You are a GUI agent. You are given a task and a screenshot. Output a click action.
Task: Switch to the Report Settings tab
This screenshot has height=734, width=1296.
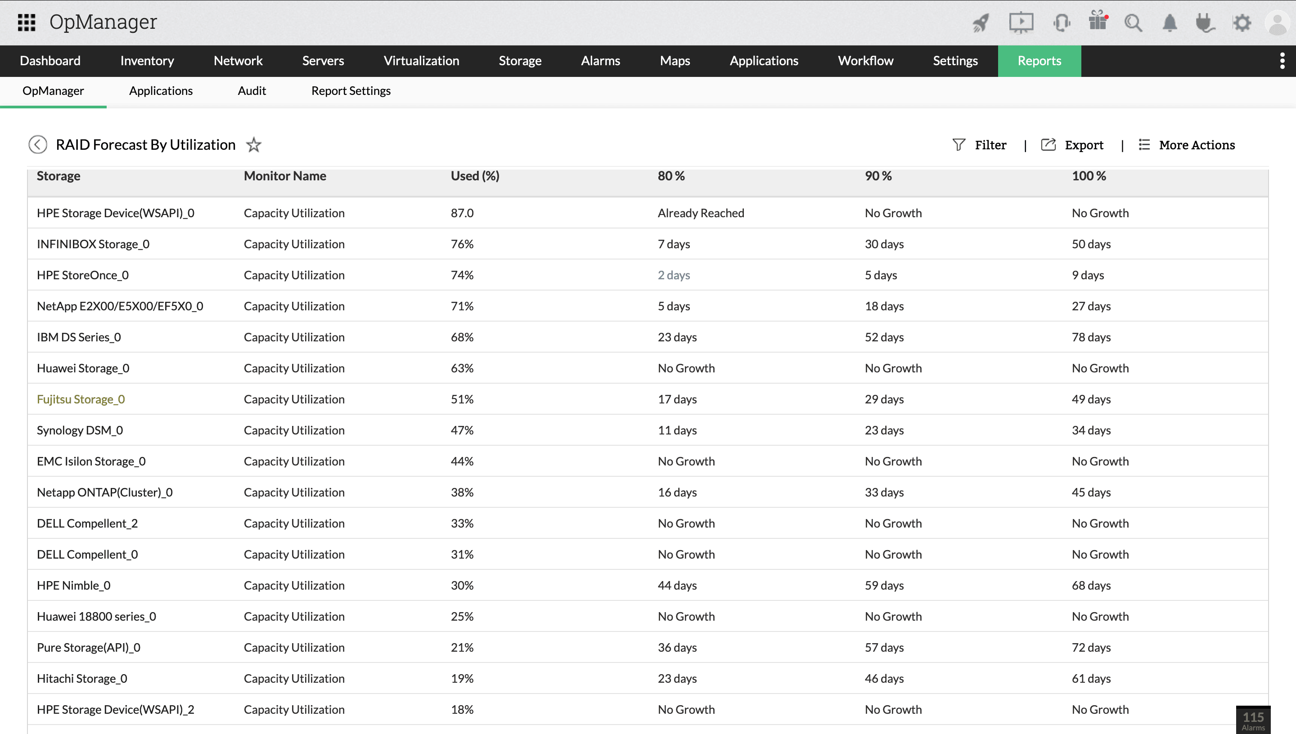pos(351,91)
